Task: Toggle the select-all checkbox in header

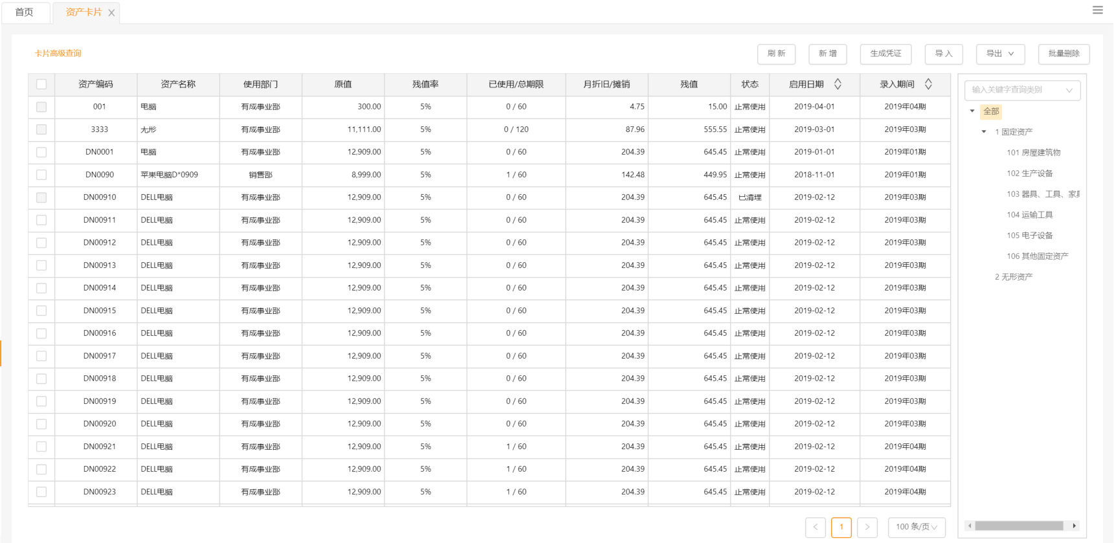Action: 41,84
